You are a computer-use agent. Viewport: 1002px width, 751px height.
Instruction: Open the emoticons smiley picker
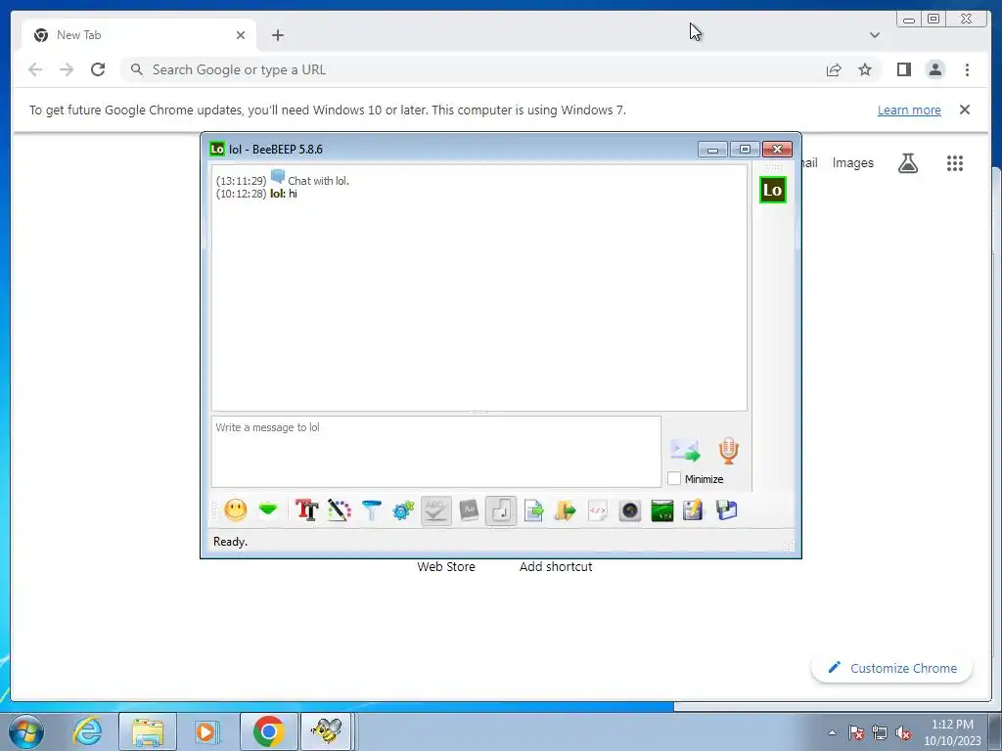(235, 510)
